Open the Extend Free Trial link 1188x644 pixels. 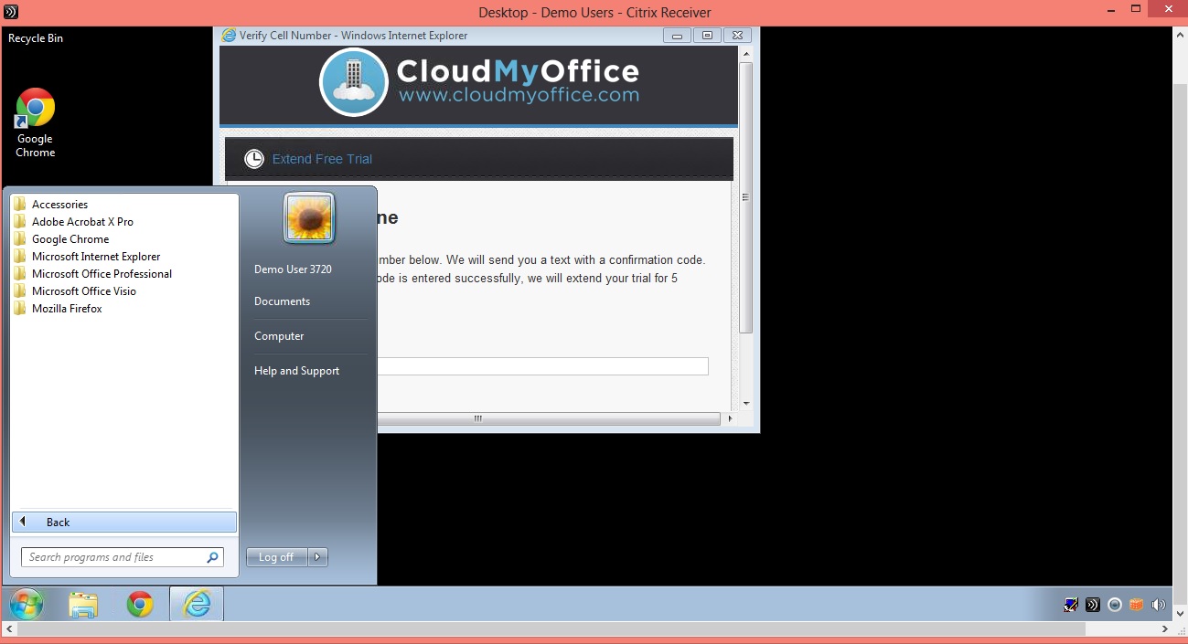coord(322,159)
